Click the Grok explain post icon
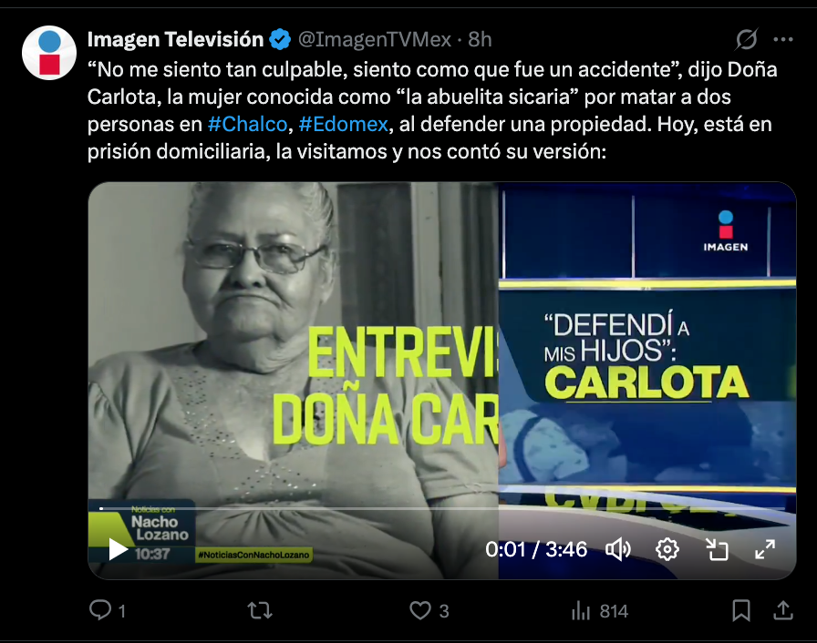Viewport: 817px width, 643px height. (746, 39)
